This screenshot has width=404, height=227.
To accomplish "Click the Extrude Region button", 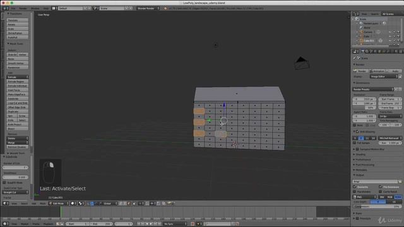I will click(x=17, y=81).
